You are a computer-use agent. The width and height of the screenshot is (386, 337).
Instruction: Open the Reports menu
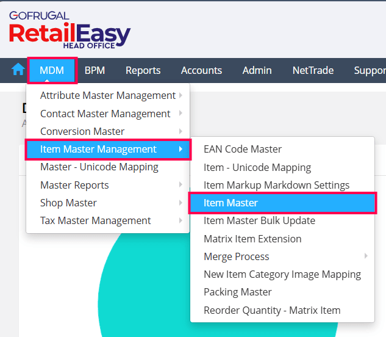(143, 70)
